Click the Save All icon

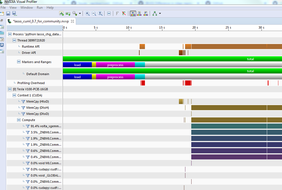pos(14,13)
